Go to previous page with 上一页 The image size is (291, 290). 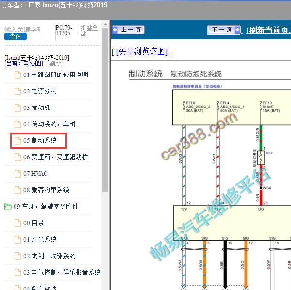point(128,30)
